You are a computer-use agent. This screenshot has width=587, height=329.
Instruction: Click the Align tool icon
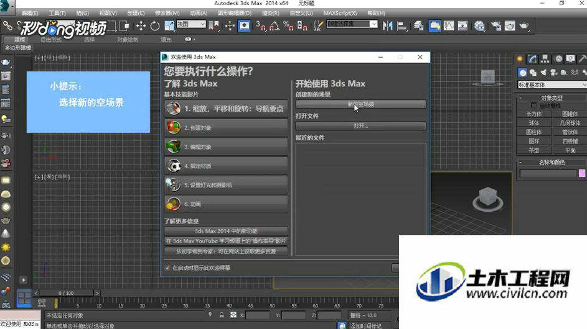(x=402, y=26)
